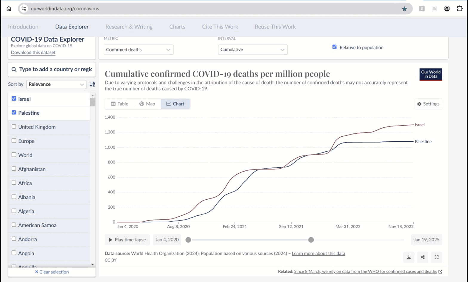
Task: Open the Sort by Relevance dropdown
Action: click(56, 84)
